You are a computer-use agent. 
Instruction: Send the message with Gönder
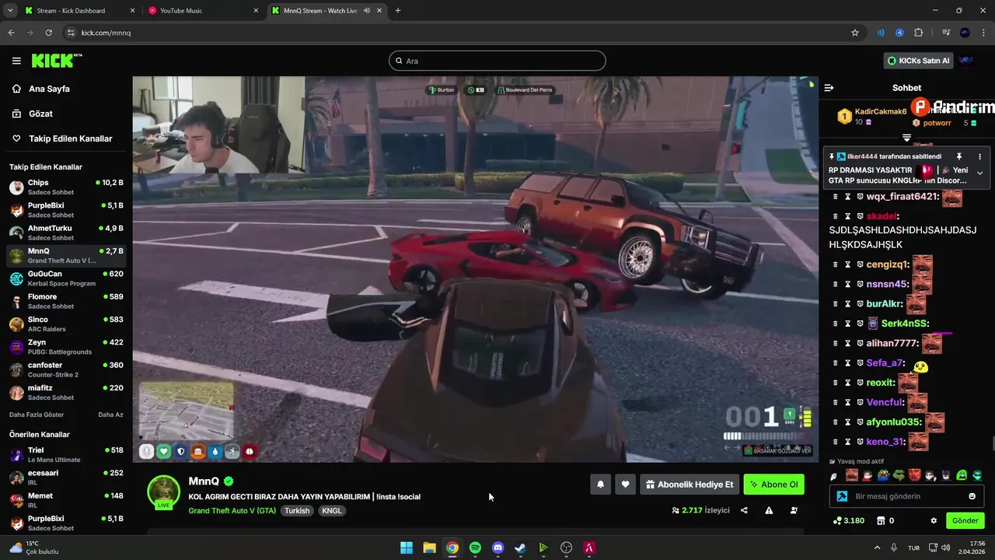click(965, 520)
